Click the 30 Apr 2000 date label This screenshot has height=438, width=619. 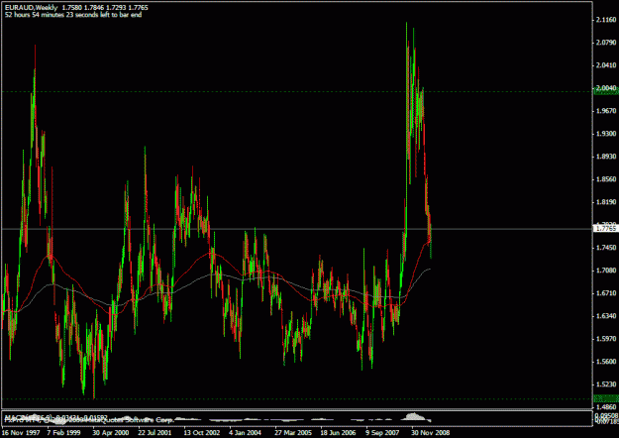click(x=111, y=432)
